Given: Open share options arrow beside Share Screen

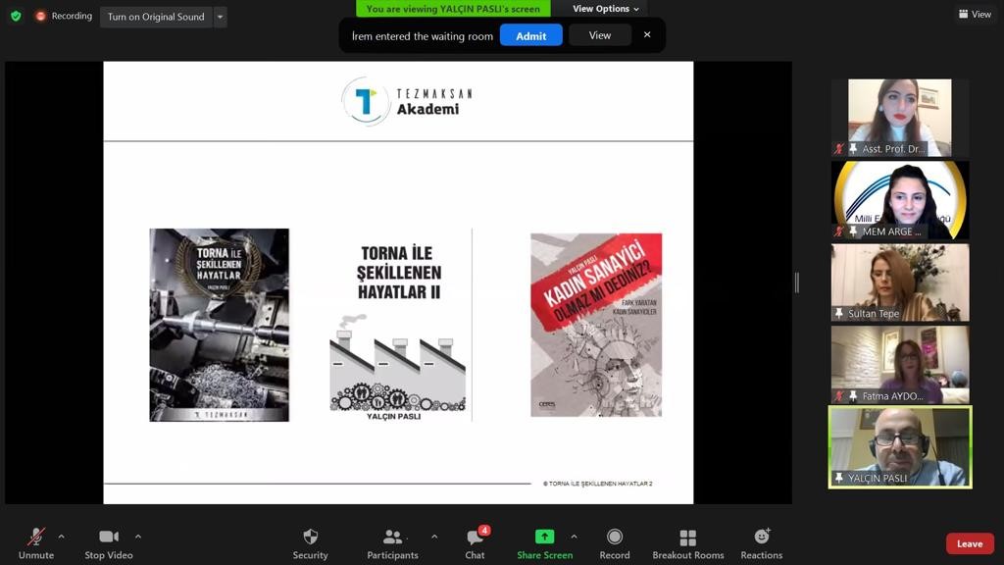Looking at the screenshot, I should point(574,537).
